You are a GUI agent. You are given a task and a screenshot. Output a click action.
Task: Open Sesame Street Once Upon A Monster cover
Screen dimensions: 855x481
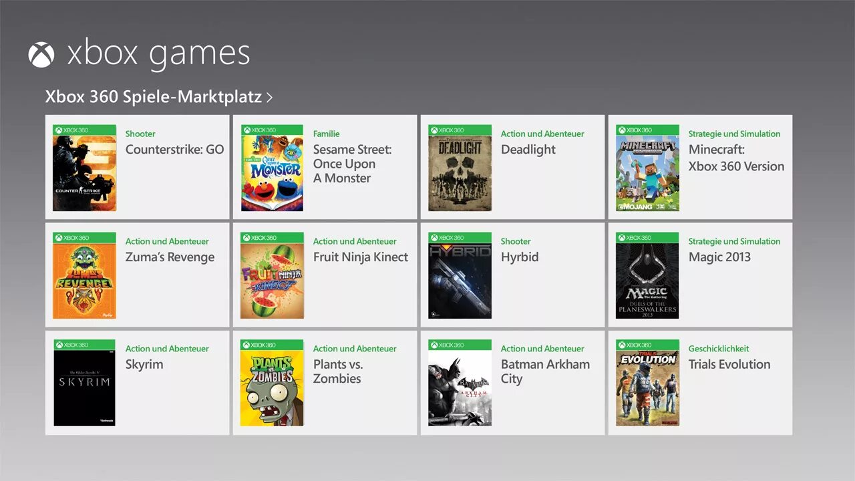click(272, 168)
